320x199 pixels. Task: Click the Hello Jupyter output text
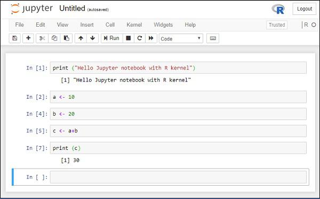[126, 80]
